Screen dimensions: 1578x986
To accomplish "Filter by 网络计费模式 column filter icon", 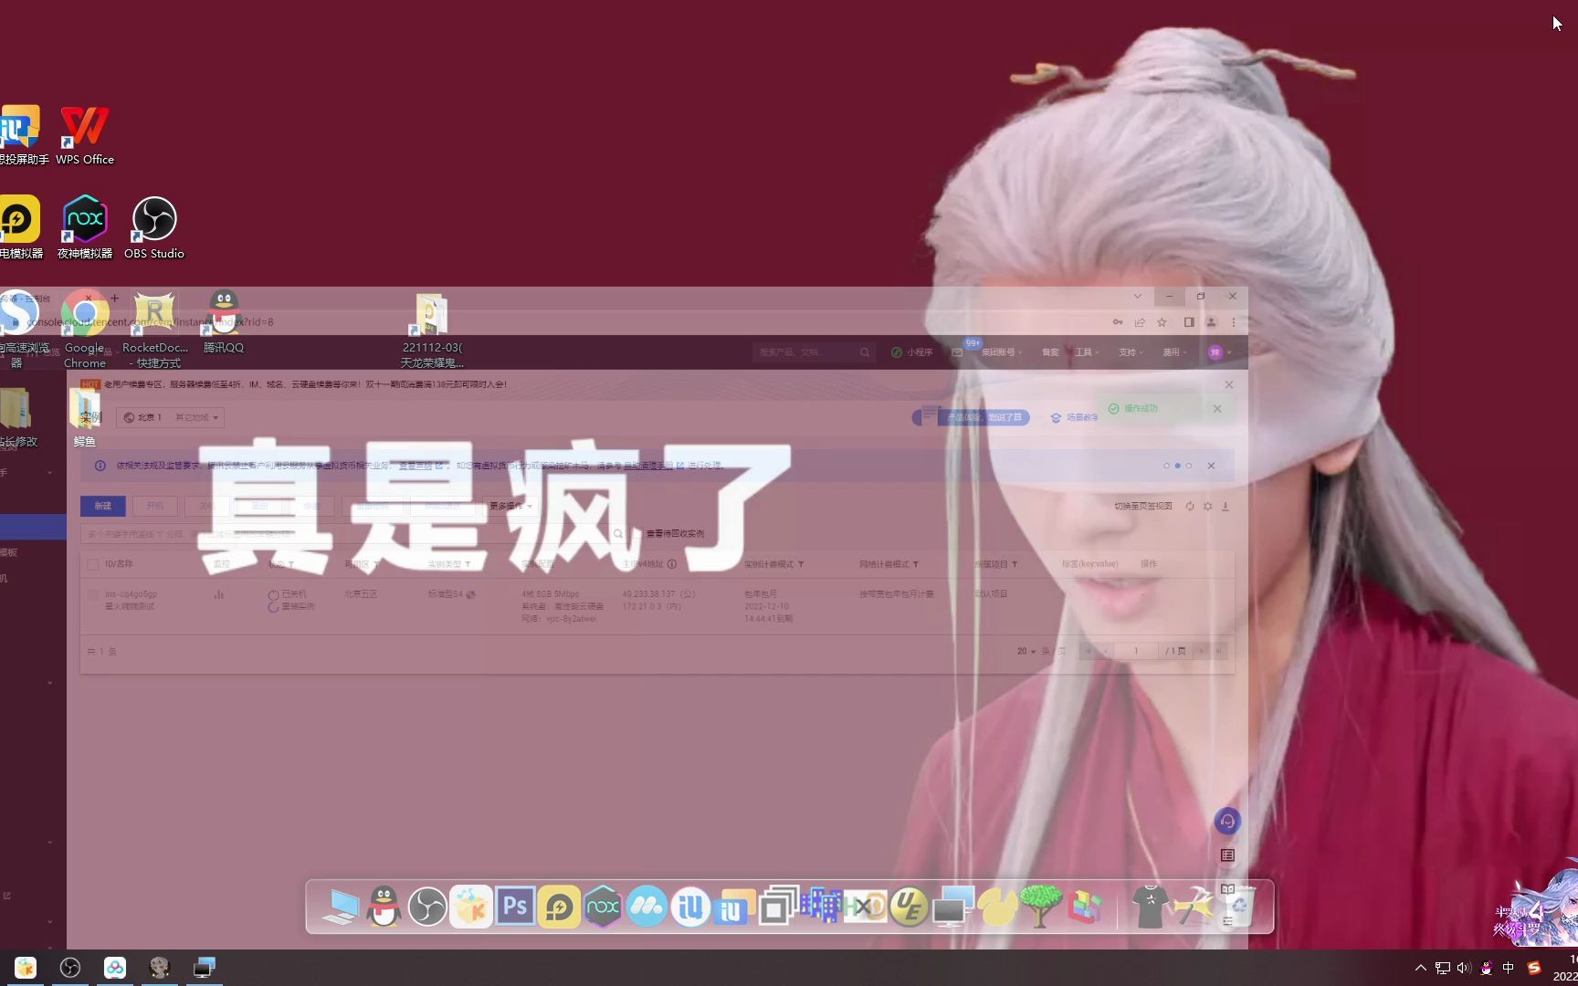I will pyautogui.click(x=916, y=564).
